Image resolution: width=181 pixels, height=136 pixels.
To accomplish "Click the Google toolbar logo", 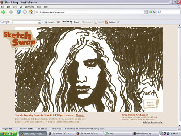I will click(5, 22).
